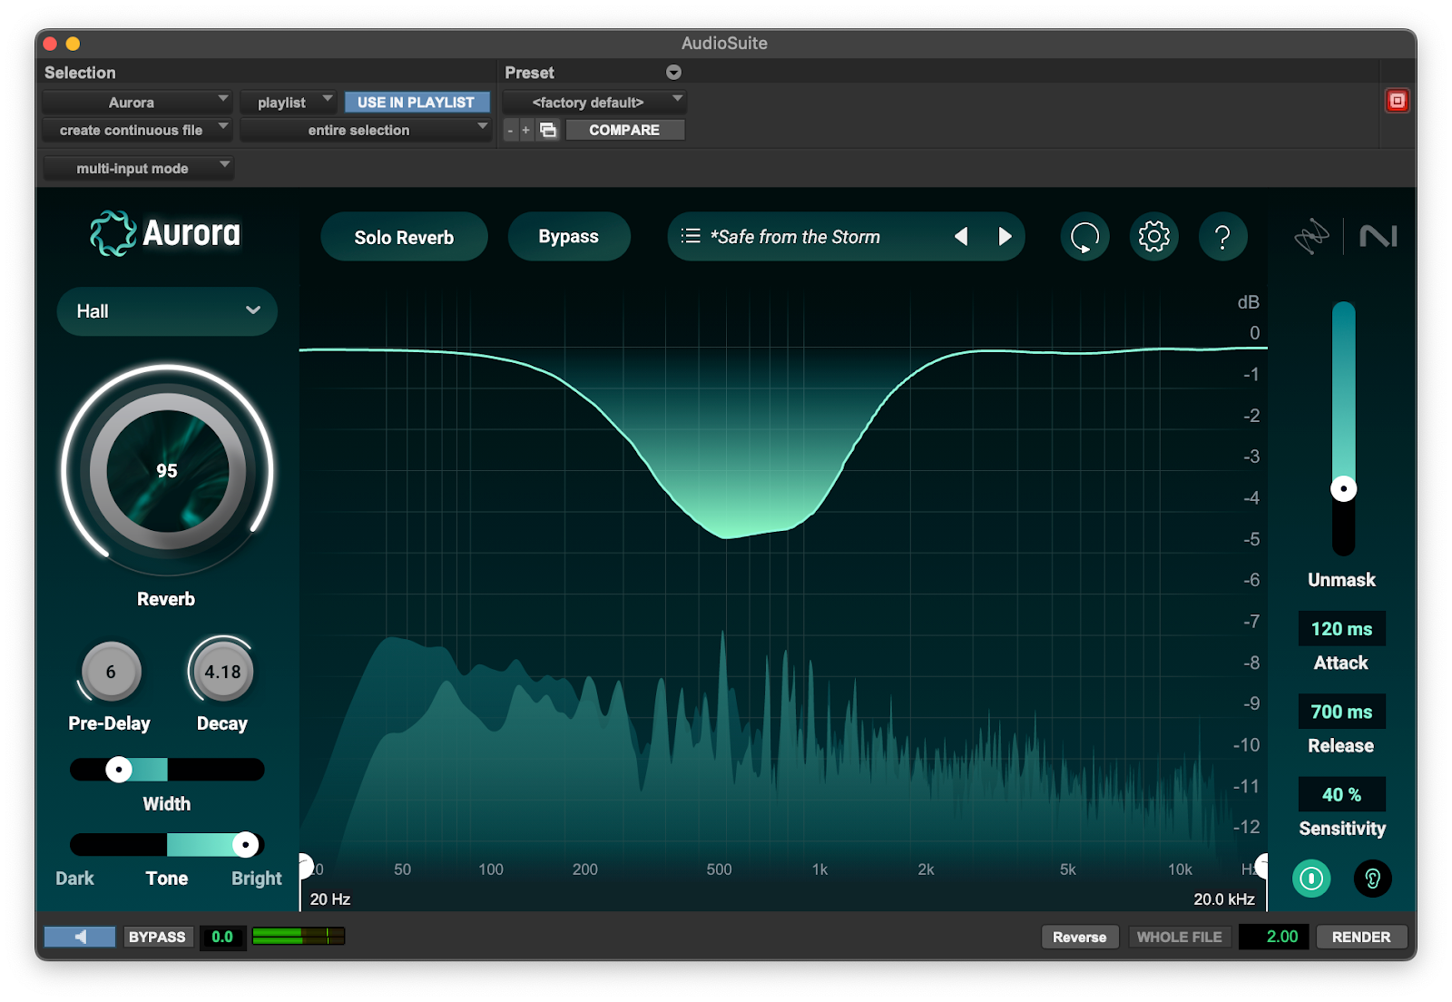Toggle COMPARE settings
This screenshot has width=1452, height=1002.
point(624,130)
